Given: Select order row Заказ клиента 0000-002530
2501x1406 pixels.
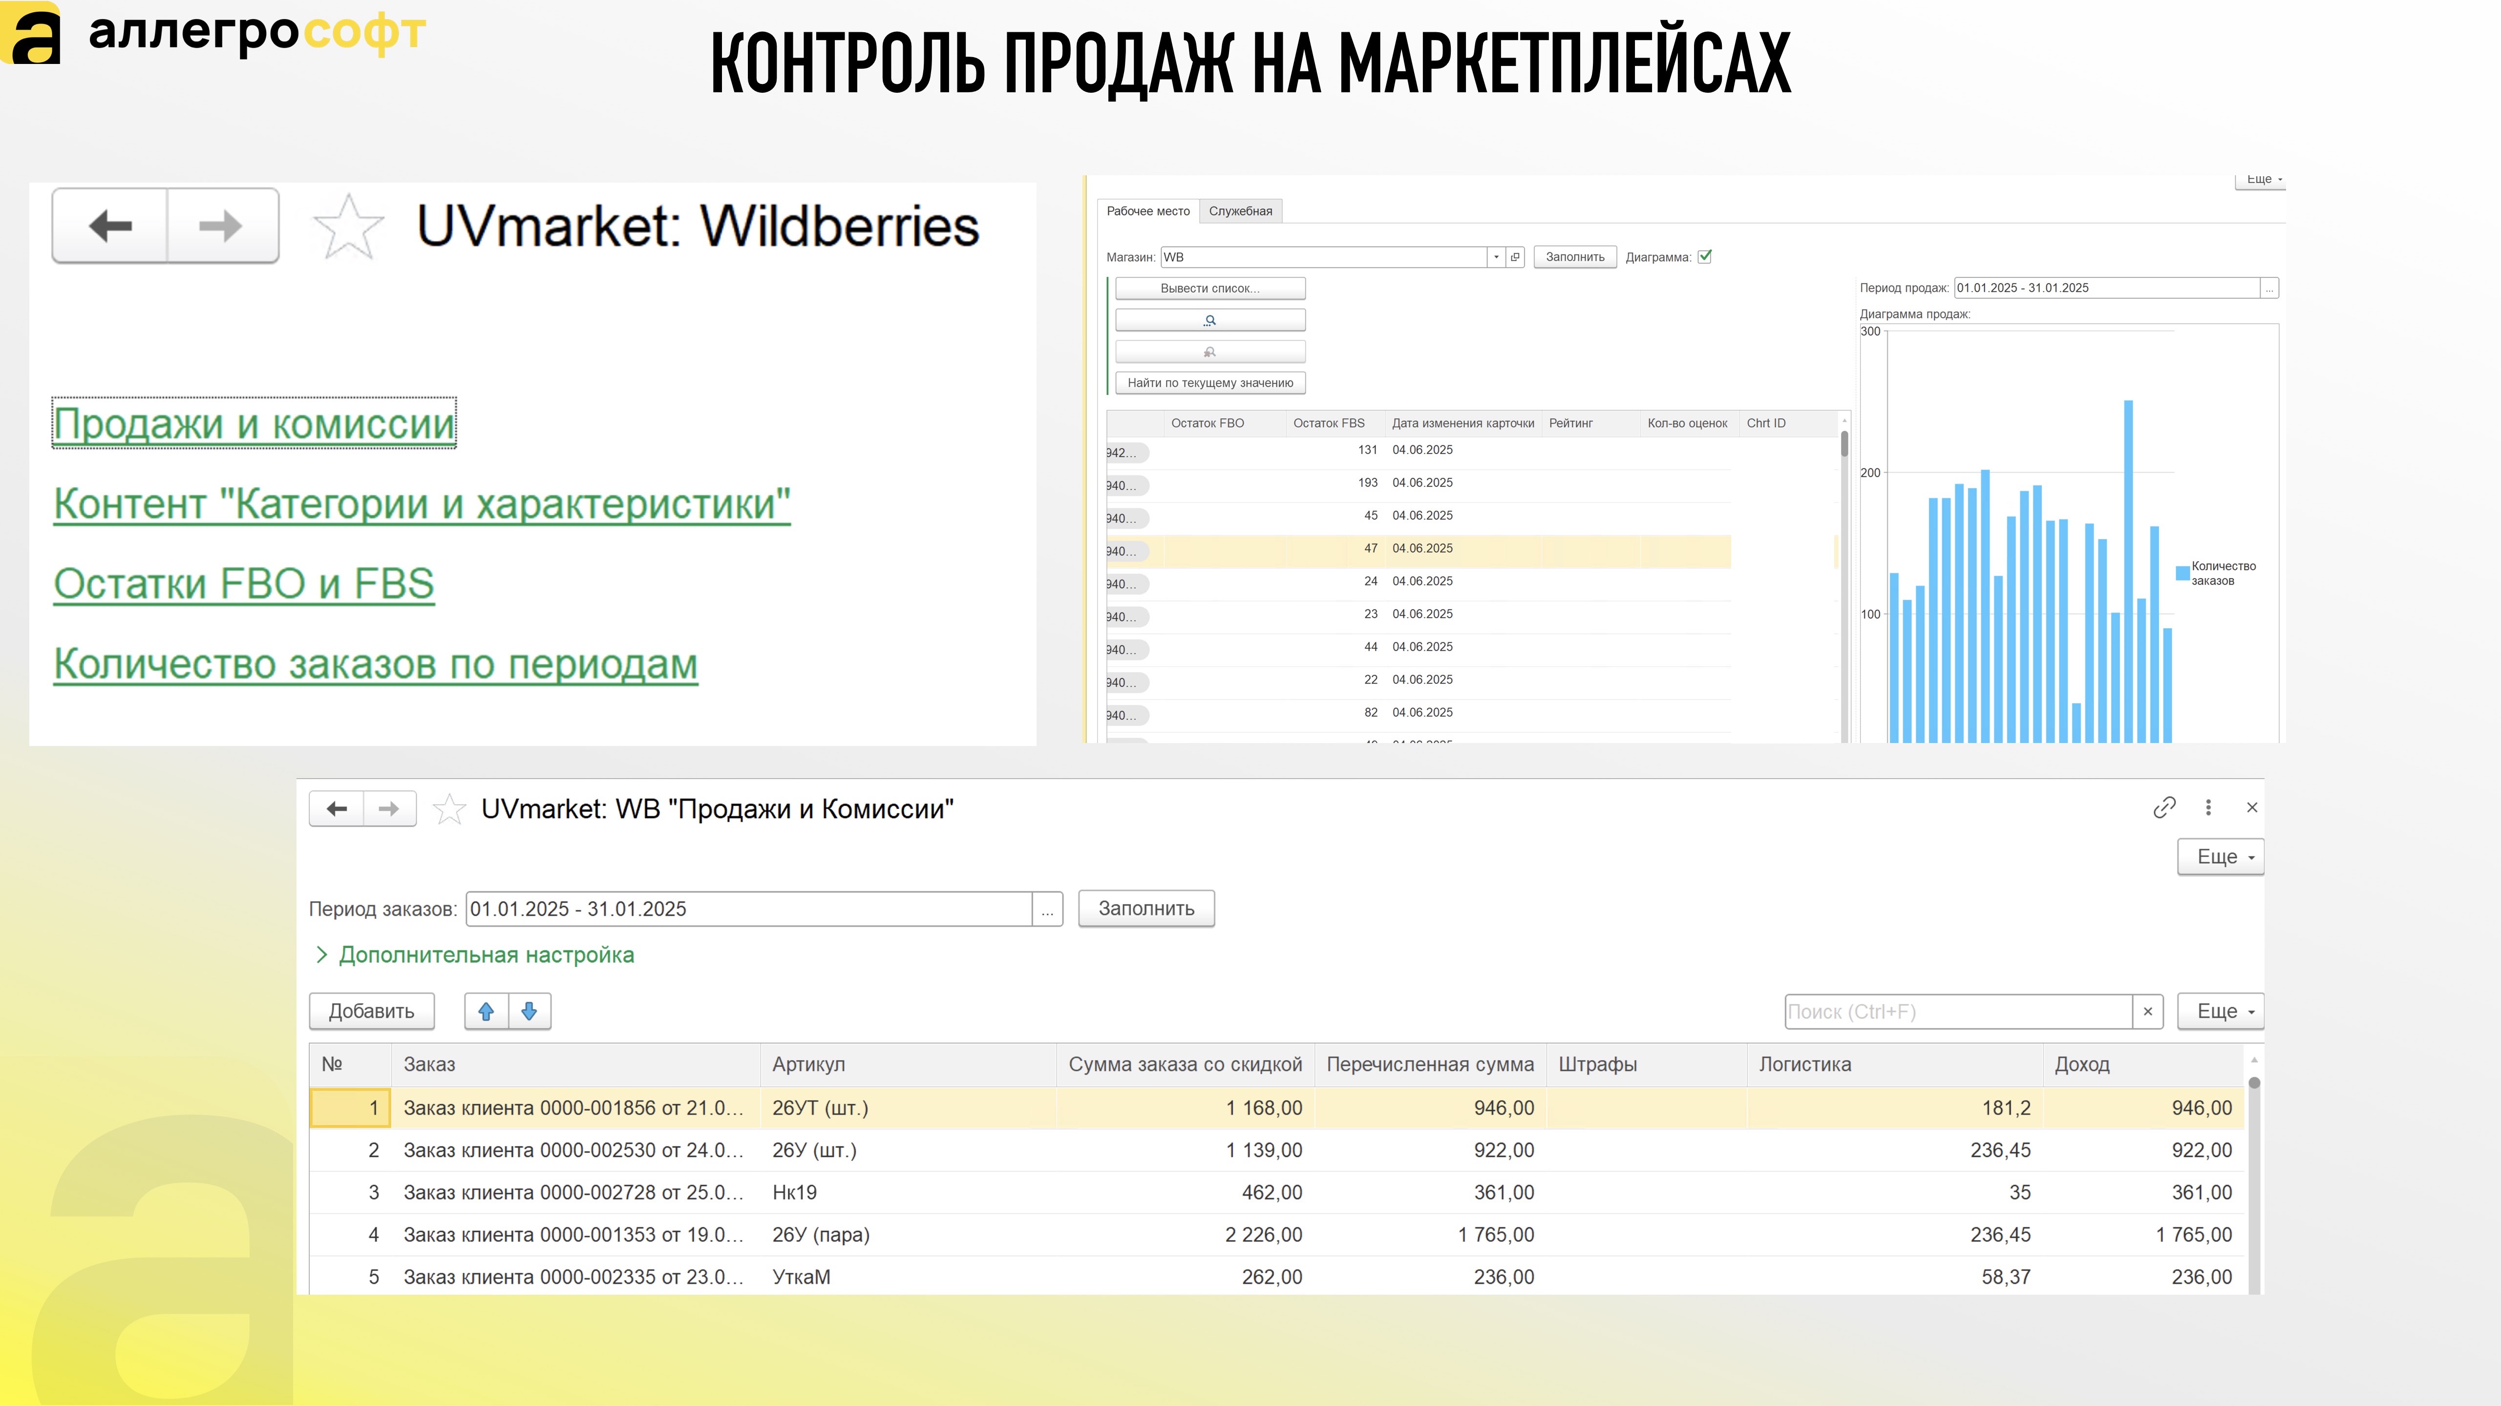Looking at the screenshot, I should point(1277,1151).
